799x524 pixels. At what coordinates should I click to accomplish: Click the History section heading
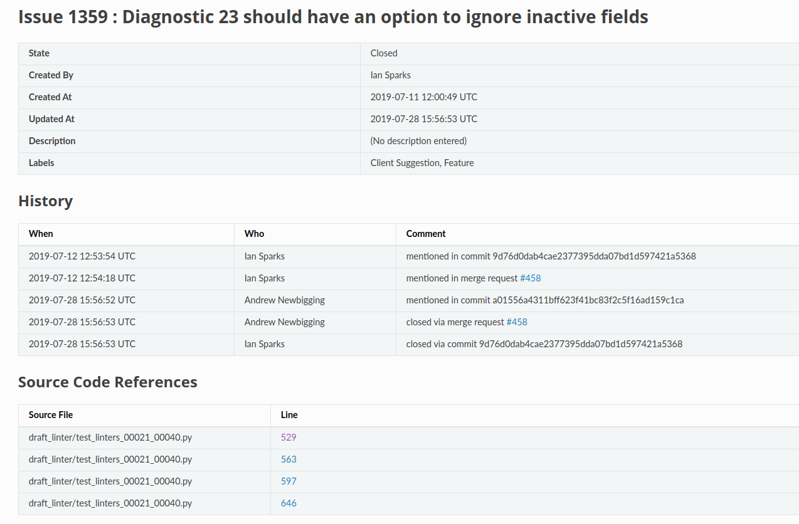tap(46, 201)
